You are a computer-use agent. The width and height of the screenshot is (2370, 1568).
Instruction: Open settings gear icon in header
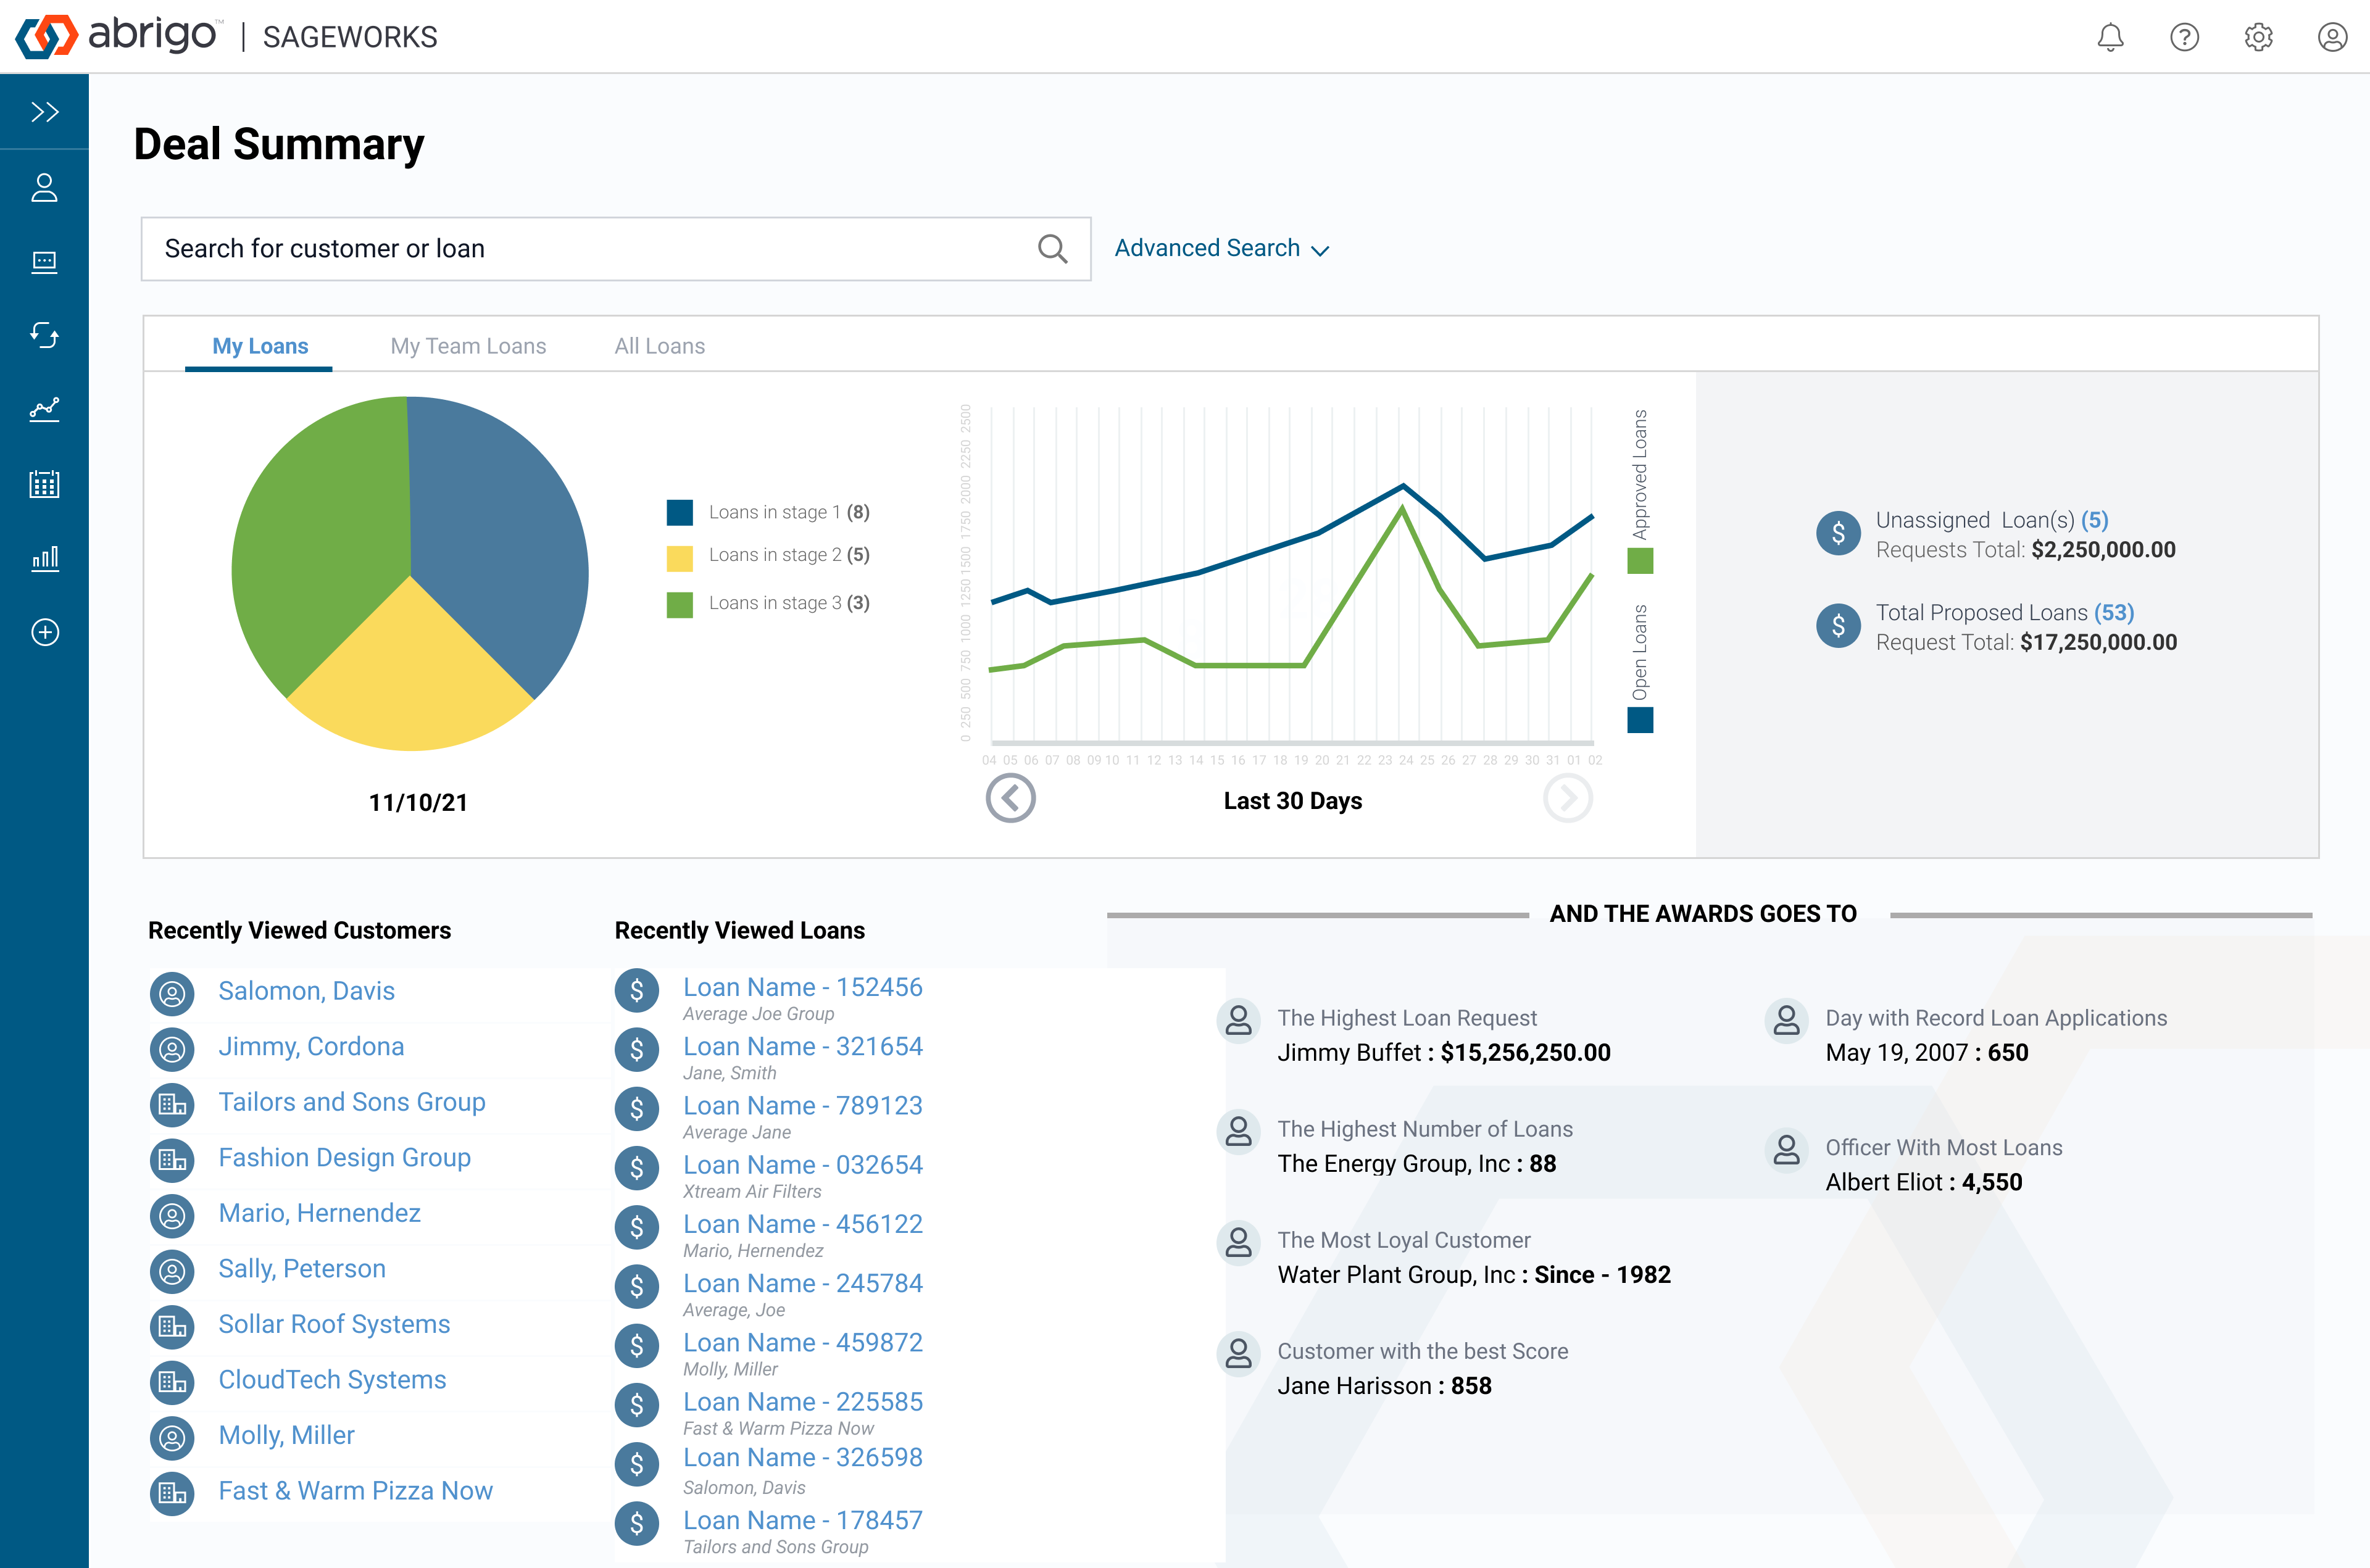pos(2258,37)
